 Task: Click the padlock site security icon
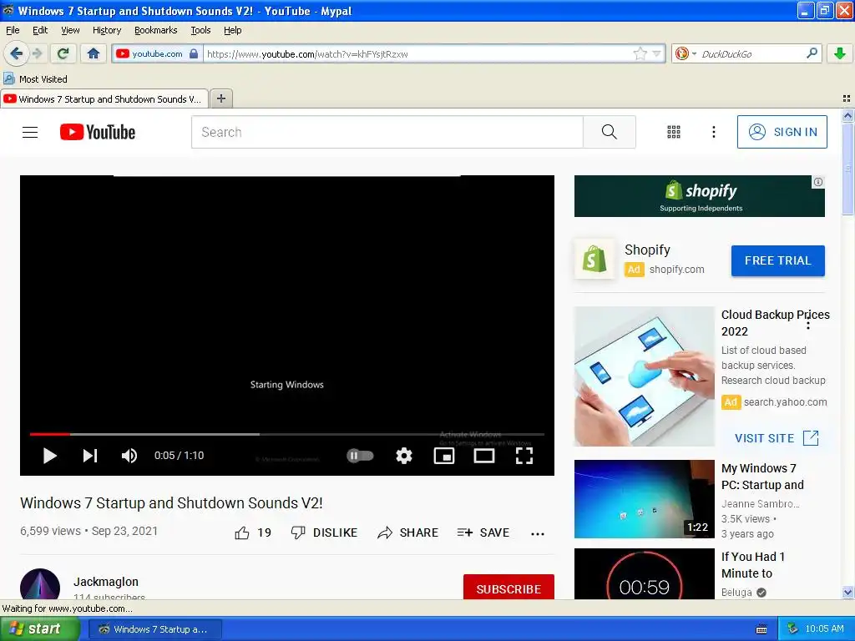194,53
